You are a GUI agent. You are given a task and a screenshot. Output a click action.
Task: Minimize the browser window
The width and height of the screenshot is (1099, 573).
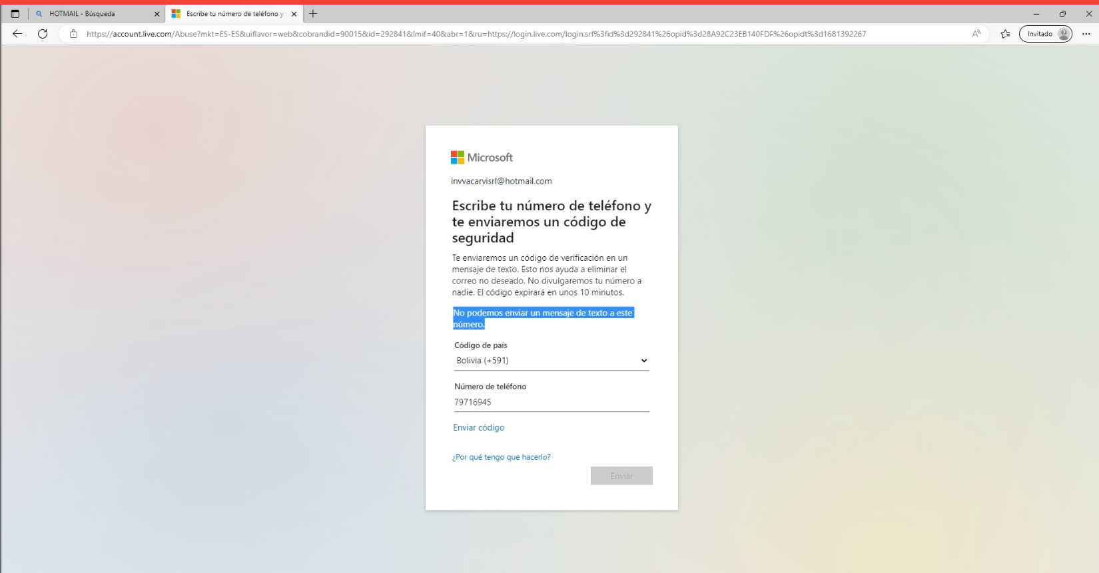tap(1036, 14)
